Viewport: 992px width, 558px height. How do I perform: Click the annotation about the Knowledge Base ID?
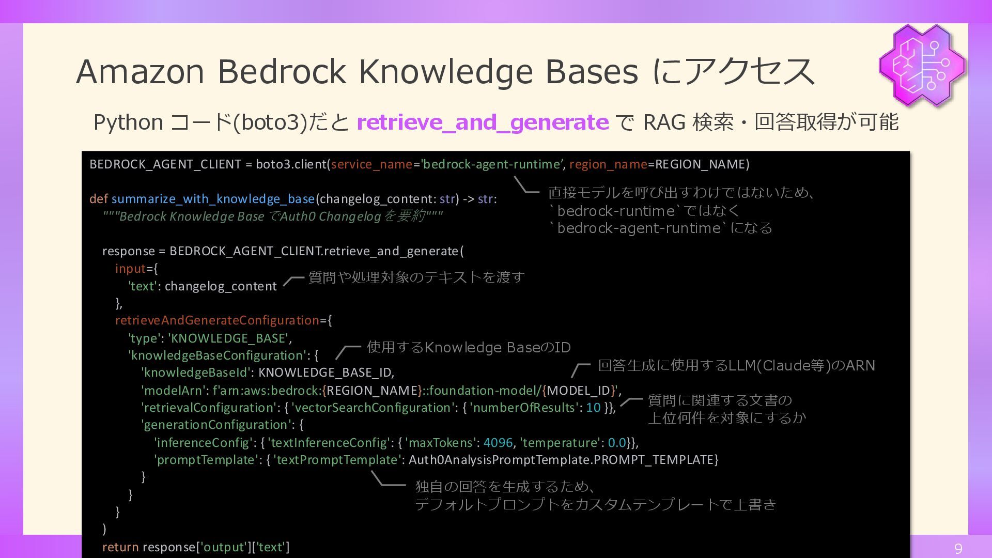pyautogui.click(x=468, y=347)
